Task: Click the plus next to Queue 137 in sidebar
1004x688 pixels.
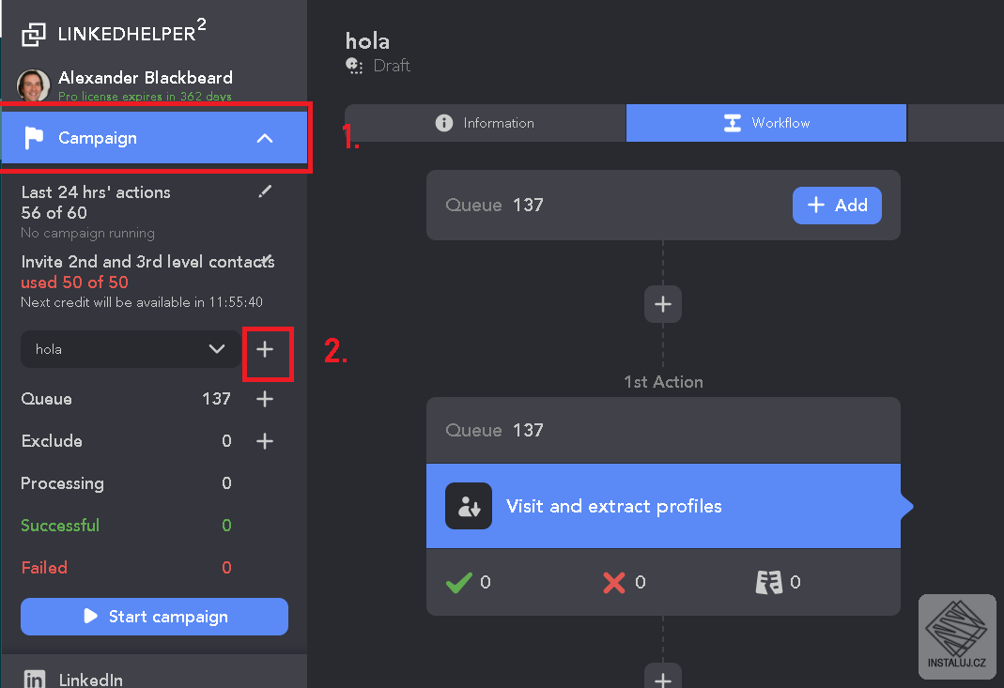Action: click(x=265, y=398)
